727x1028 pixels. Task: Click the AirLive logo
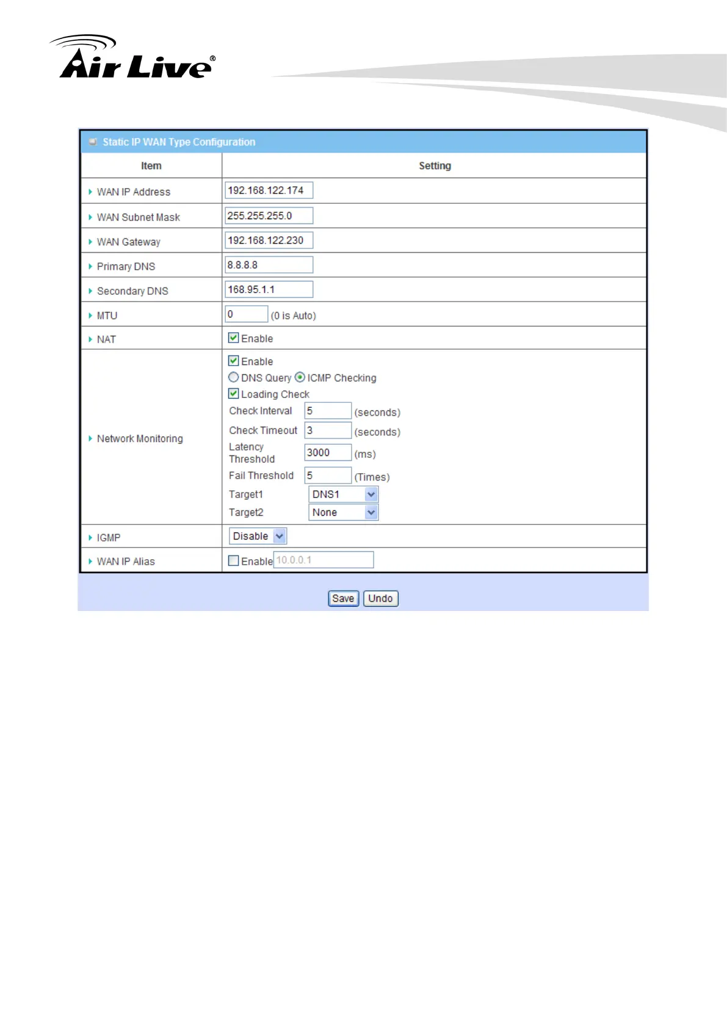point(133,57)
